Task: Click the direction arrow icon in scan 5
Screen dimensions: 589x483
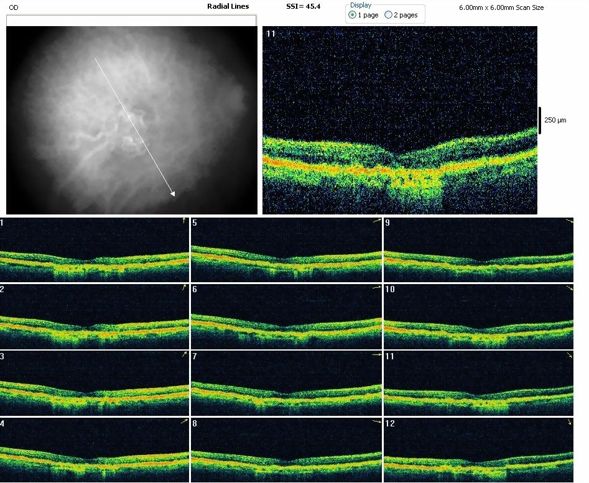Action: [376, 221]
